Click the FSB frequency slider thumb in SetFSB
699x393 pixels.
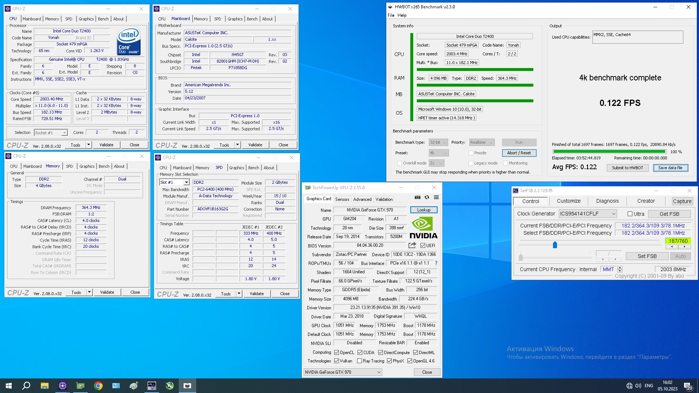555,245
